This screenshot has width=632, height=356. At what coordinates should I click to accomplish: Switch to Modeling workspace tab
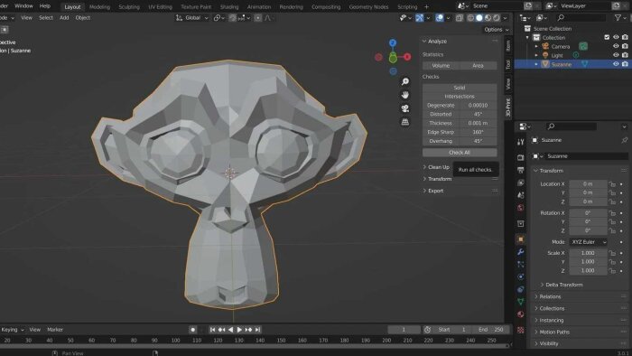pyautogui.click(x=99, y=7)
